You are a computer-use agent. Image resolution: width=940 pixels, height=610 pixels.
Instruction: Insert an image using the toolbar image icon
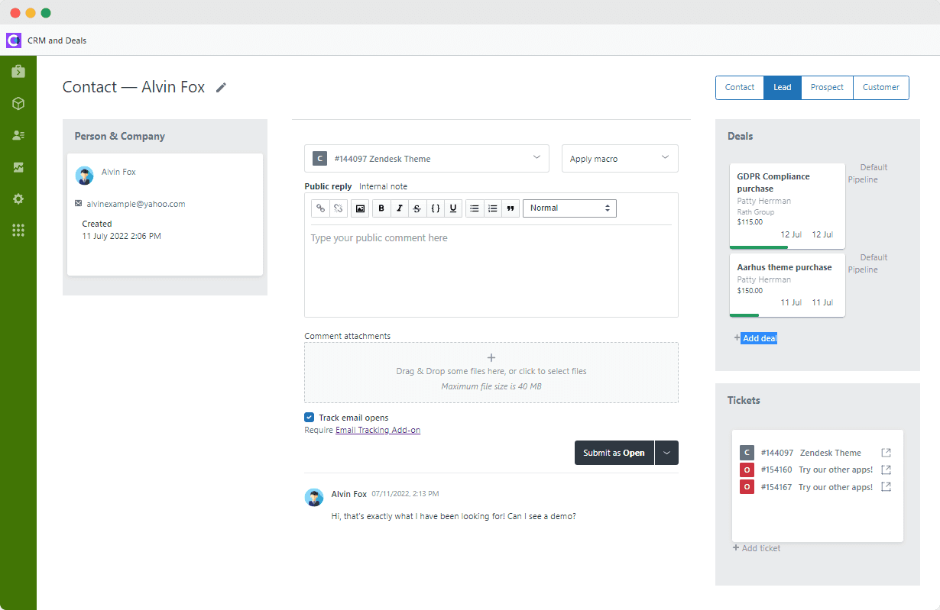(359, 208)
